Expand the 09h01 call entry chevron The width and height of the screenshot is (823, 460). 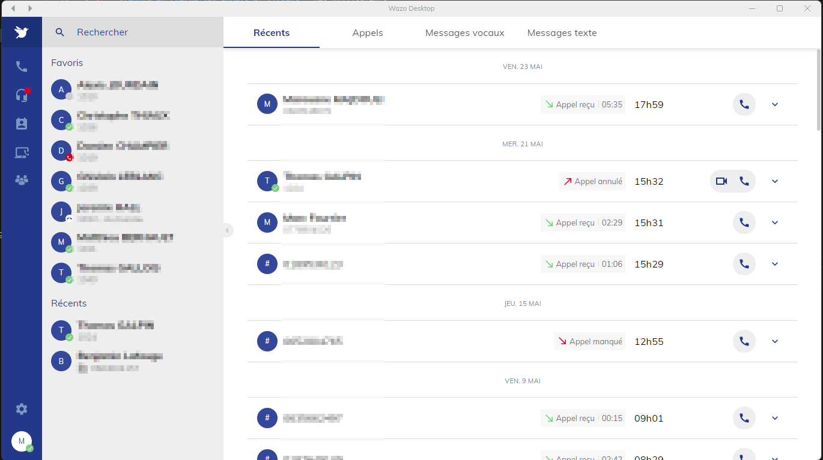tap(775, 418)
